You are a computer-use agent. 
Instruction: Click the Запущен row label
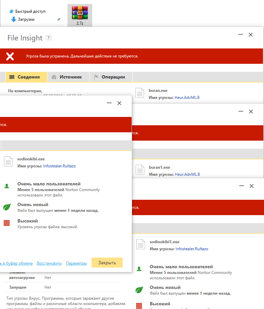tap(18, 287)
